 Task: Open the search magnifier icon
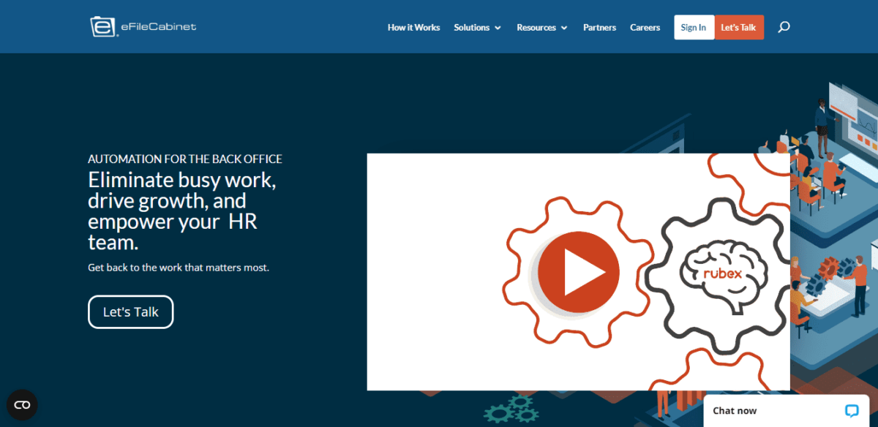click(784, 27)
